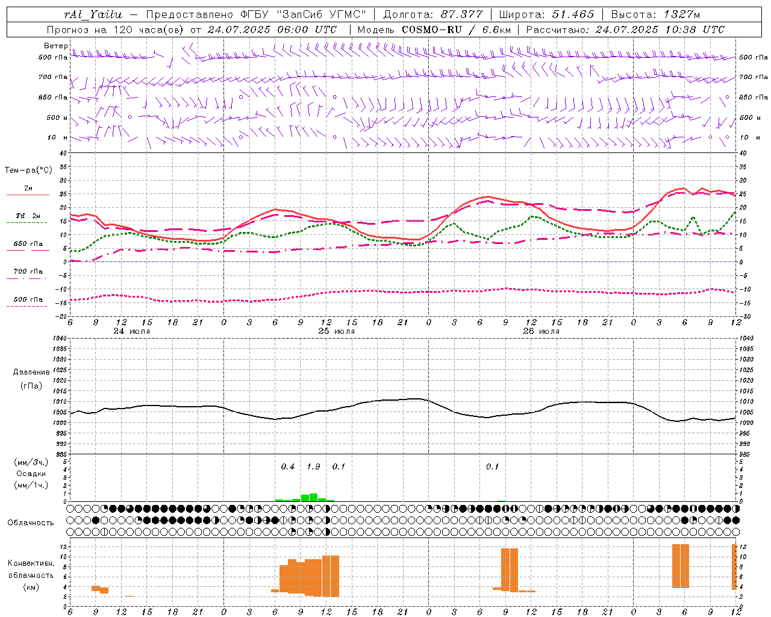
Task: Click the tallest green precipitation bar
Action: click(313, 497)
